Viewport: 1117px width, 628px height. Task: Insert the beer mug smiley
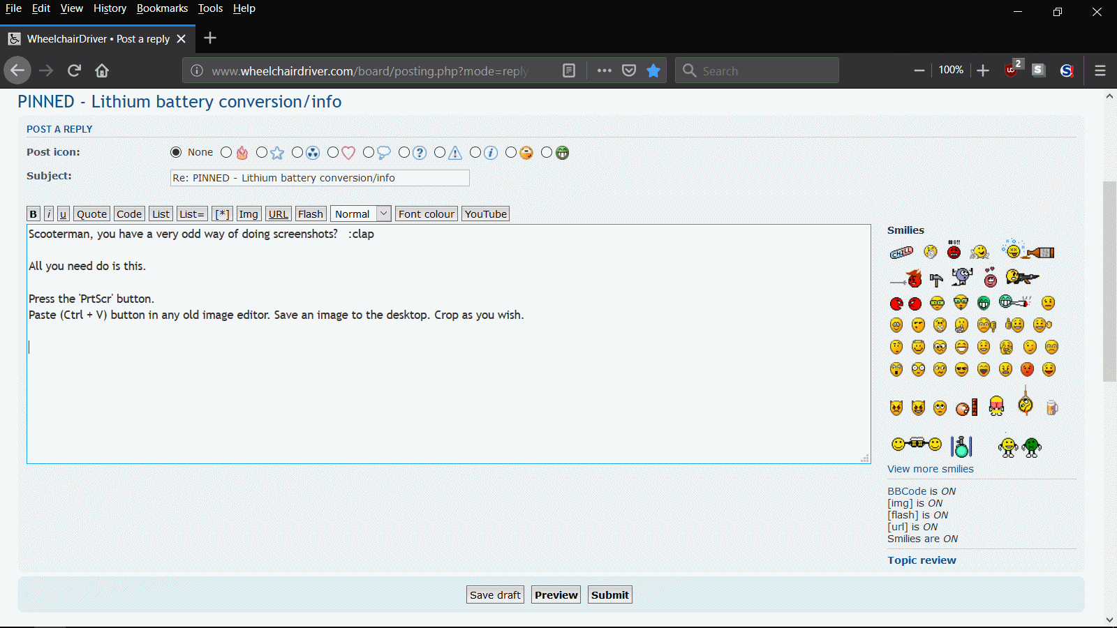click(x=1051, y=408)
